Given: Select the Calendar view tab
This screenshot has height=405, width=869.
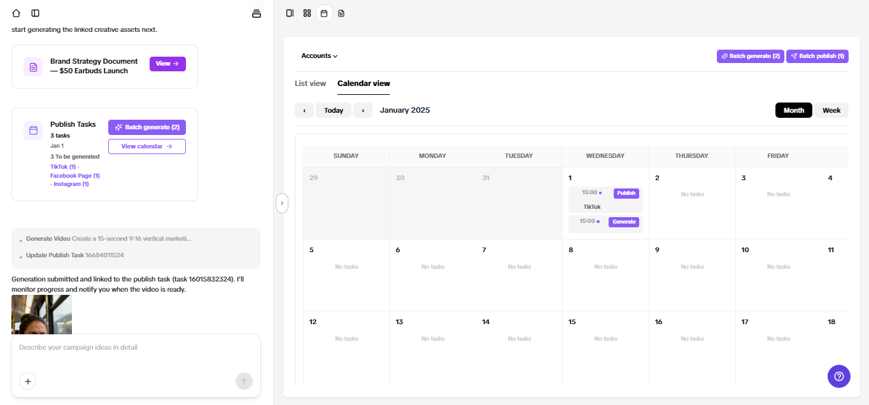Looking at the screenshot, I should pos(364,83).
